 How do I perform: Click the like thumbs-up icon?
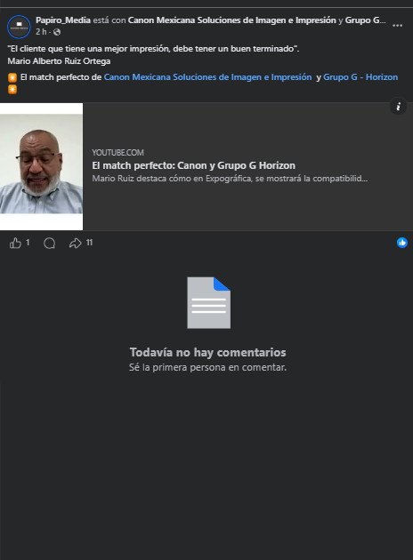coord(15,244)
